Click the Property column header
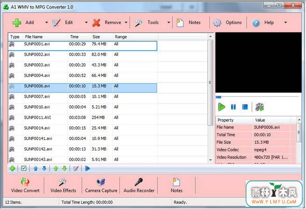The height and width of the screenshot is (209, 306). click(234, 120)
